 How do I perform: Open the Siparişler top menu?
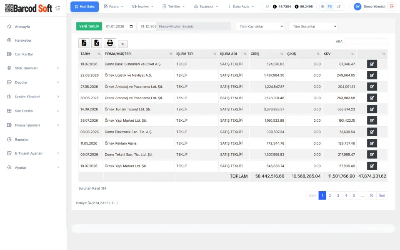pos(206,7)
